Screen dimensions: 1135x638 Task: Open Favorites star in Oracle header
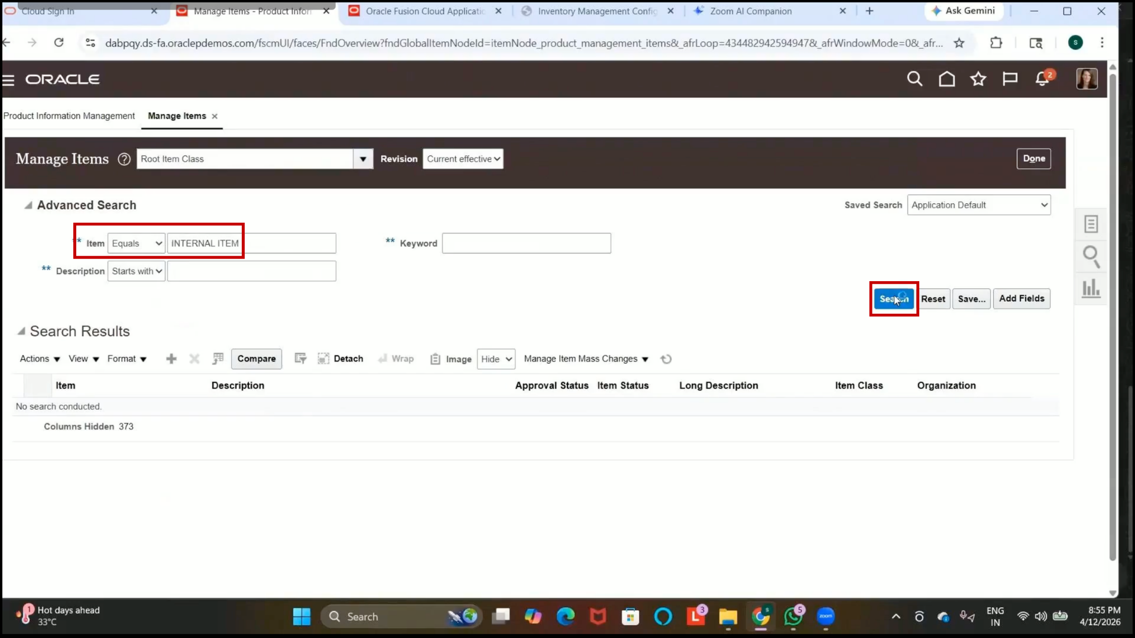point(978,79)
